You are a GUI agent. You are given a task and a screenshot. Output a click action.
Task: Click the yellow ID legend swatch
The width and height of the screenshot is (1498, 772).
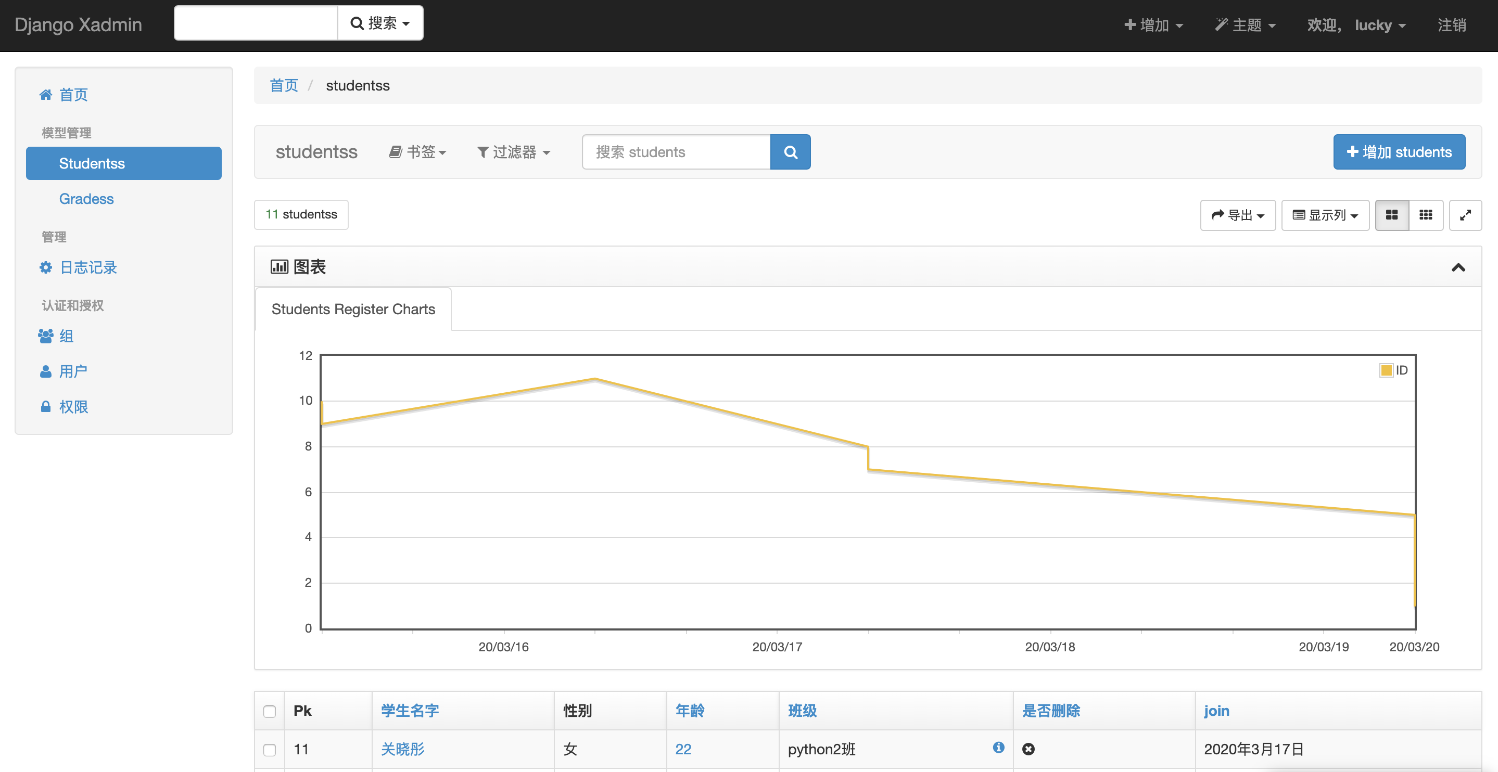coord(1386,370)
